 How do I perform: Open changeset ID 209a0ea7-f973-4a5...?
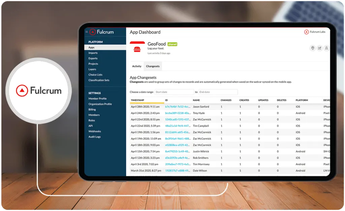pos(178,164)
